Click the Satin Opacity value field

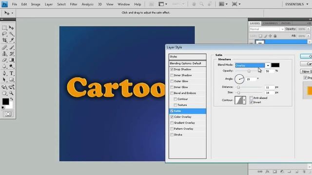270,71
